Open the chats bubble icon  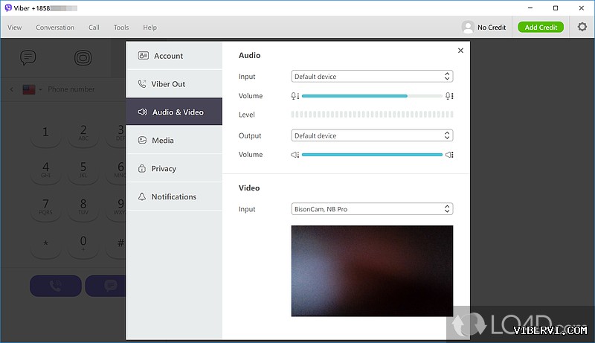point(28,57)
